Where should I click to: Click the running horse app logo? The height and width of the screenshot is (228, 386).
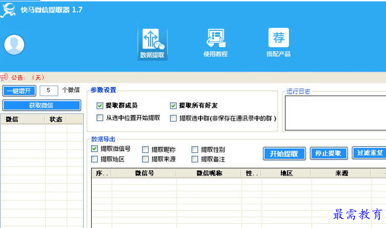[x=8, y=10]
